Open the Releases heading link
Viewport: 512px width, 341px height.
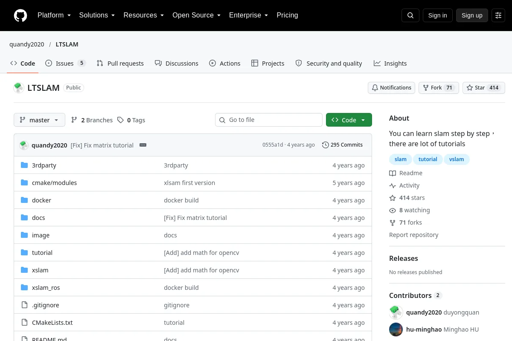404,258
